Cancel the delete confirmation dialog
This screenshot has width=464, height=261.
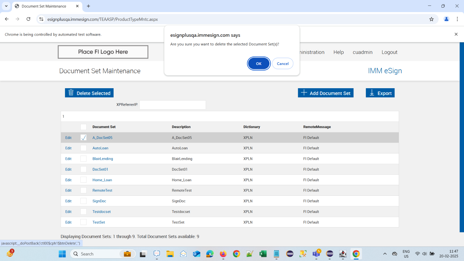283,63
